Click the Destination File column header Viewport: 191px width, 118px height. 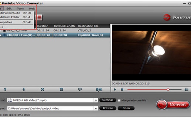pyautogui.click(x=88, y=26)
